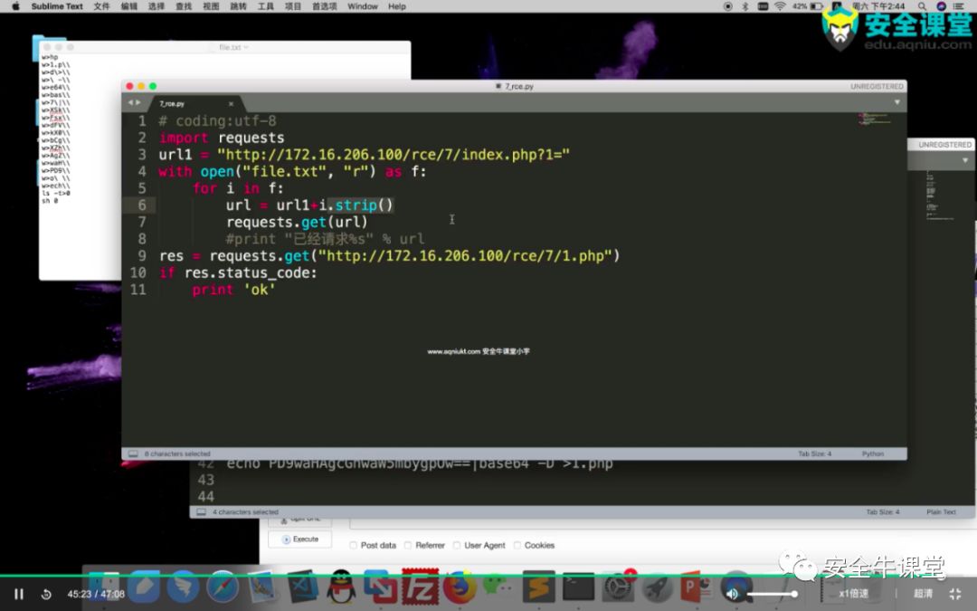Open the 视图 menu
This screenshot has width=977, height=611.
pos(211,6)
